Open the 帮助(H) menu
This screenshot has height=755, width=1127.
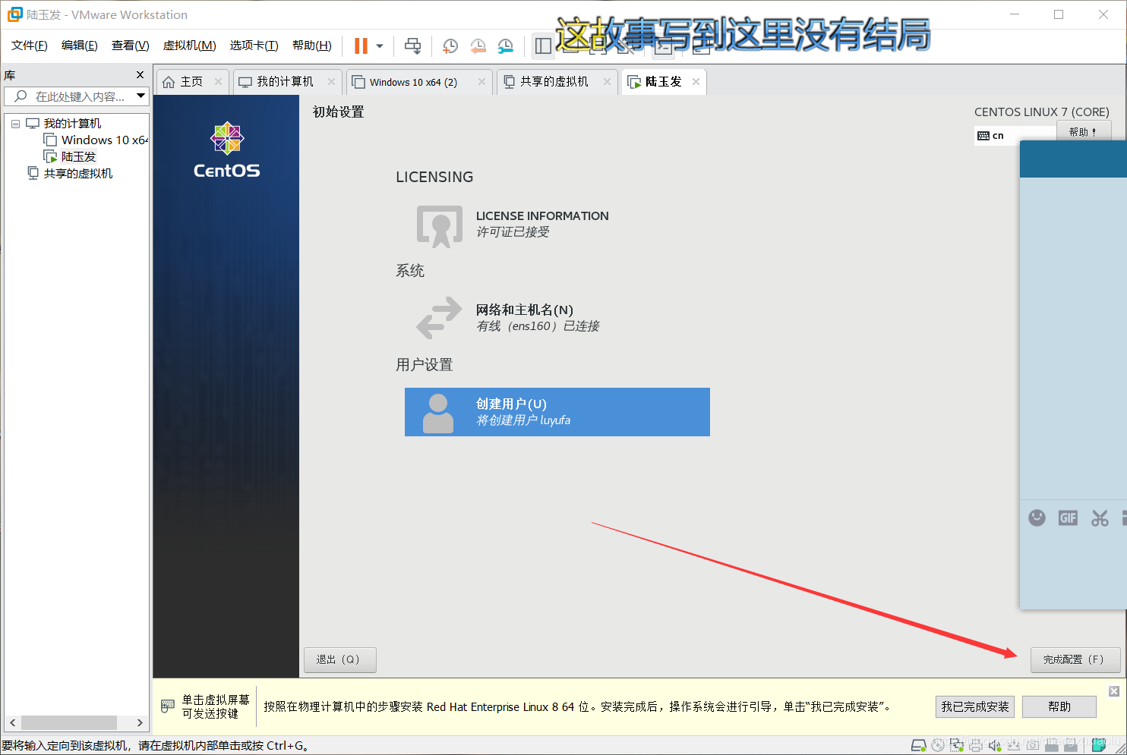[x=312, y=46]
